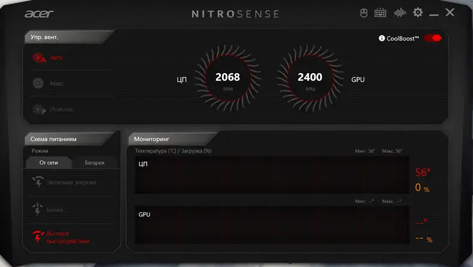Click the GPU temperature --° reading

click(x=421, y=223)
